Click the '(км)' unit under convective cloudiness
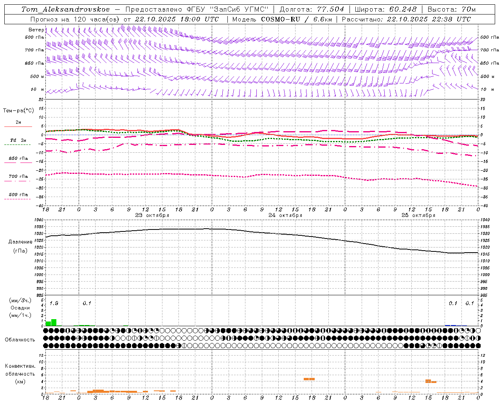Screen dimensions: 501x401 tap(20, 381)
